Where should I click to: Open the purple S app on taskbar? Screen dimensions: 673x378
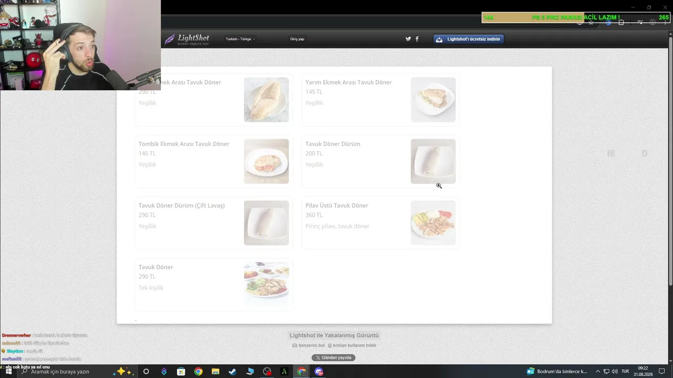(x=164, y=371)
